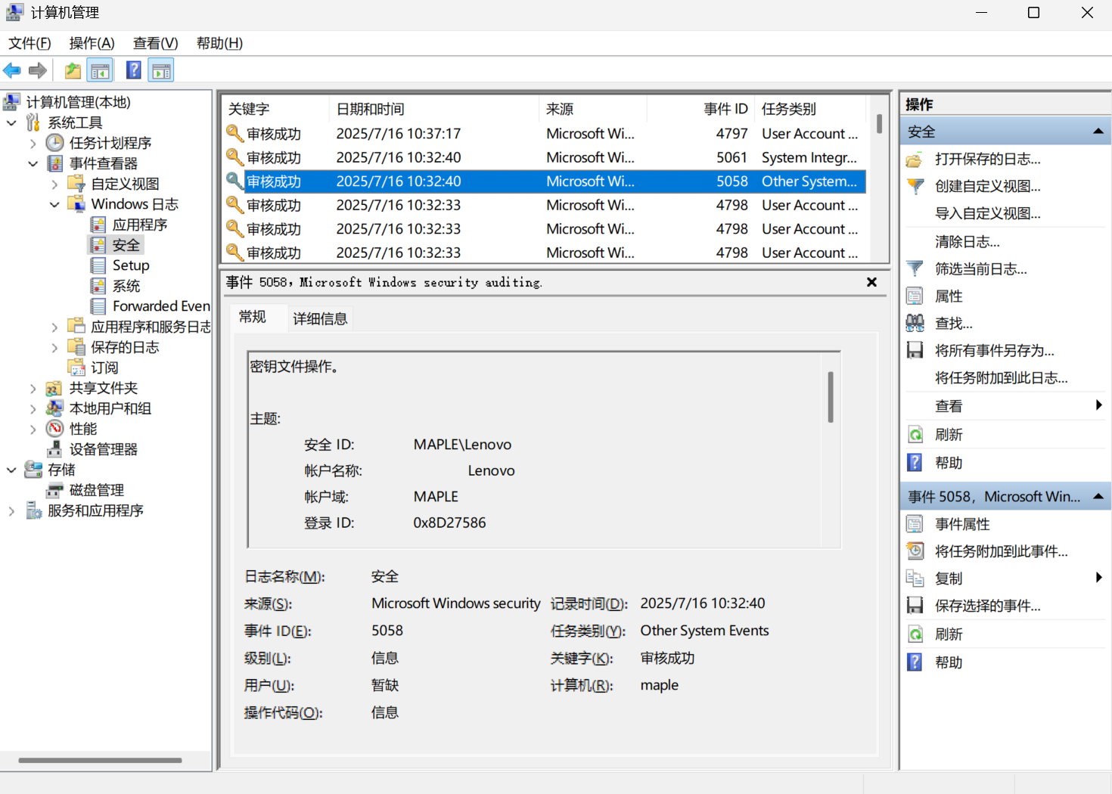The height and width of the screenshot is (794, 1112).
Task: Open 设备管理器 in the tree
Action: point(103,449)
